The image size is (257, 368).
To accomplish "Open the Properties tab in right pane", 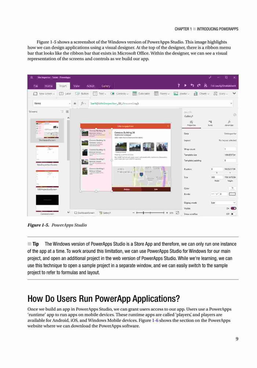I will [x=191, y=123].
